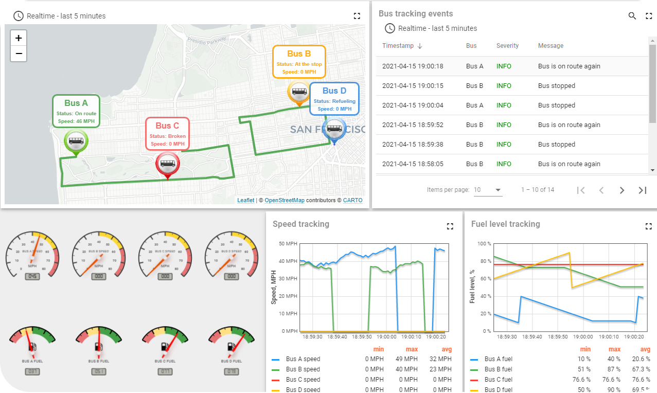Screen dimensions: 657x393
Task: Click the Bus A fuel gauge
Action: pos(32,349)
